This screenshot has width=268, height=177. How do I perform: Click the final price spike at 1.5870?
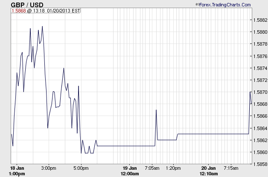251,92
